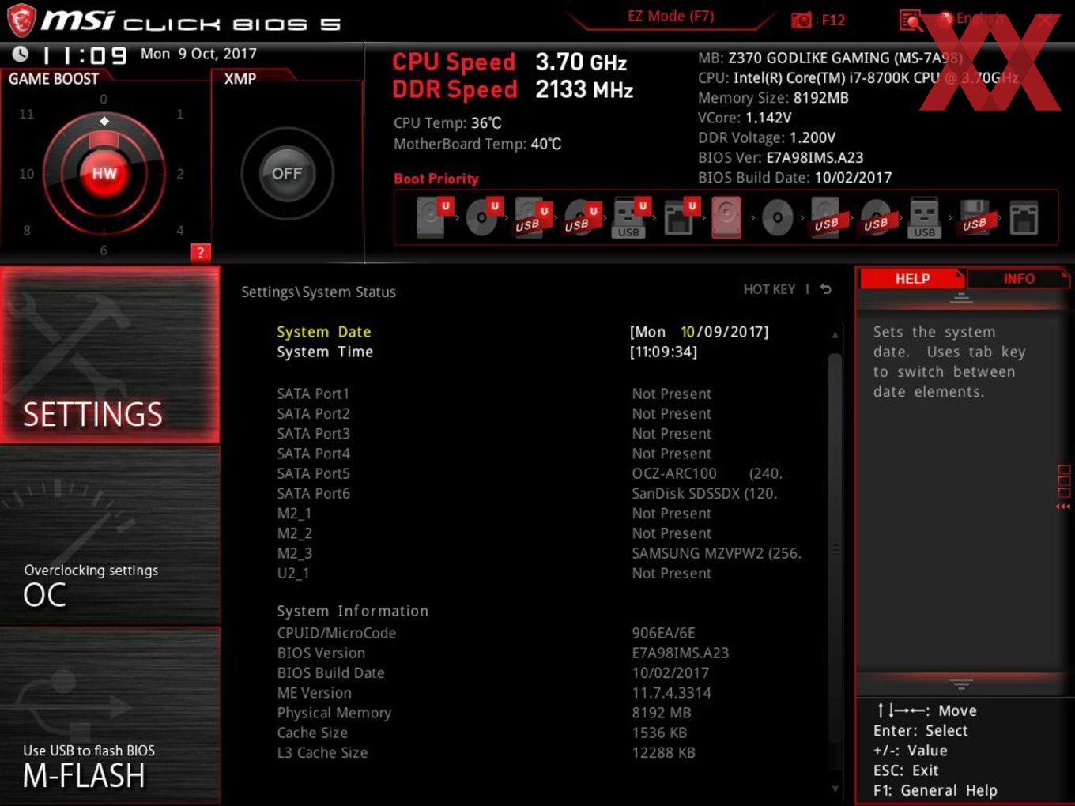This screenshot has height=806, width=1075.
Task: Select the legacy USB key boot icon
Action: pyautogui.click(x=924, y=217)
